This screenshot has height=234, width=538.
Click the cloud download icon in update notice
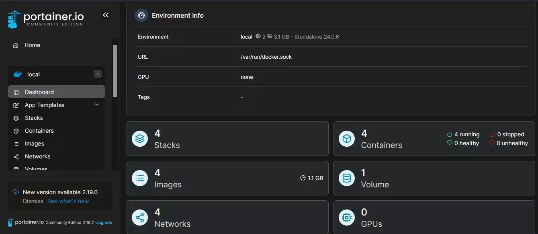pos(16,192)
